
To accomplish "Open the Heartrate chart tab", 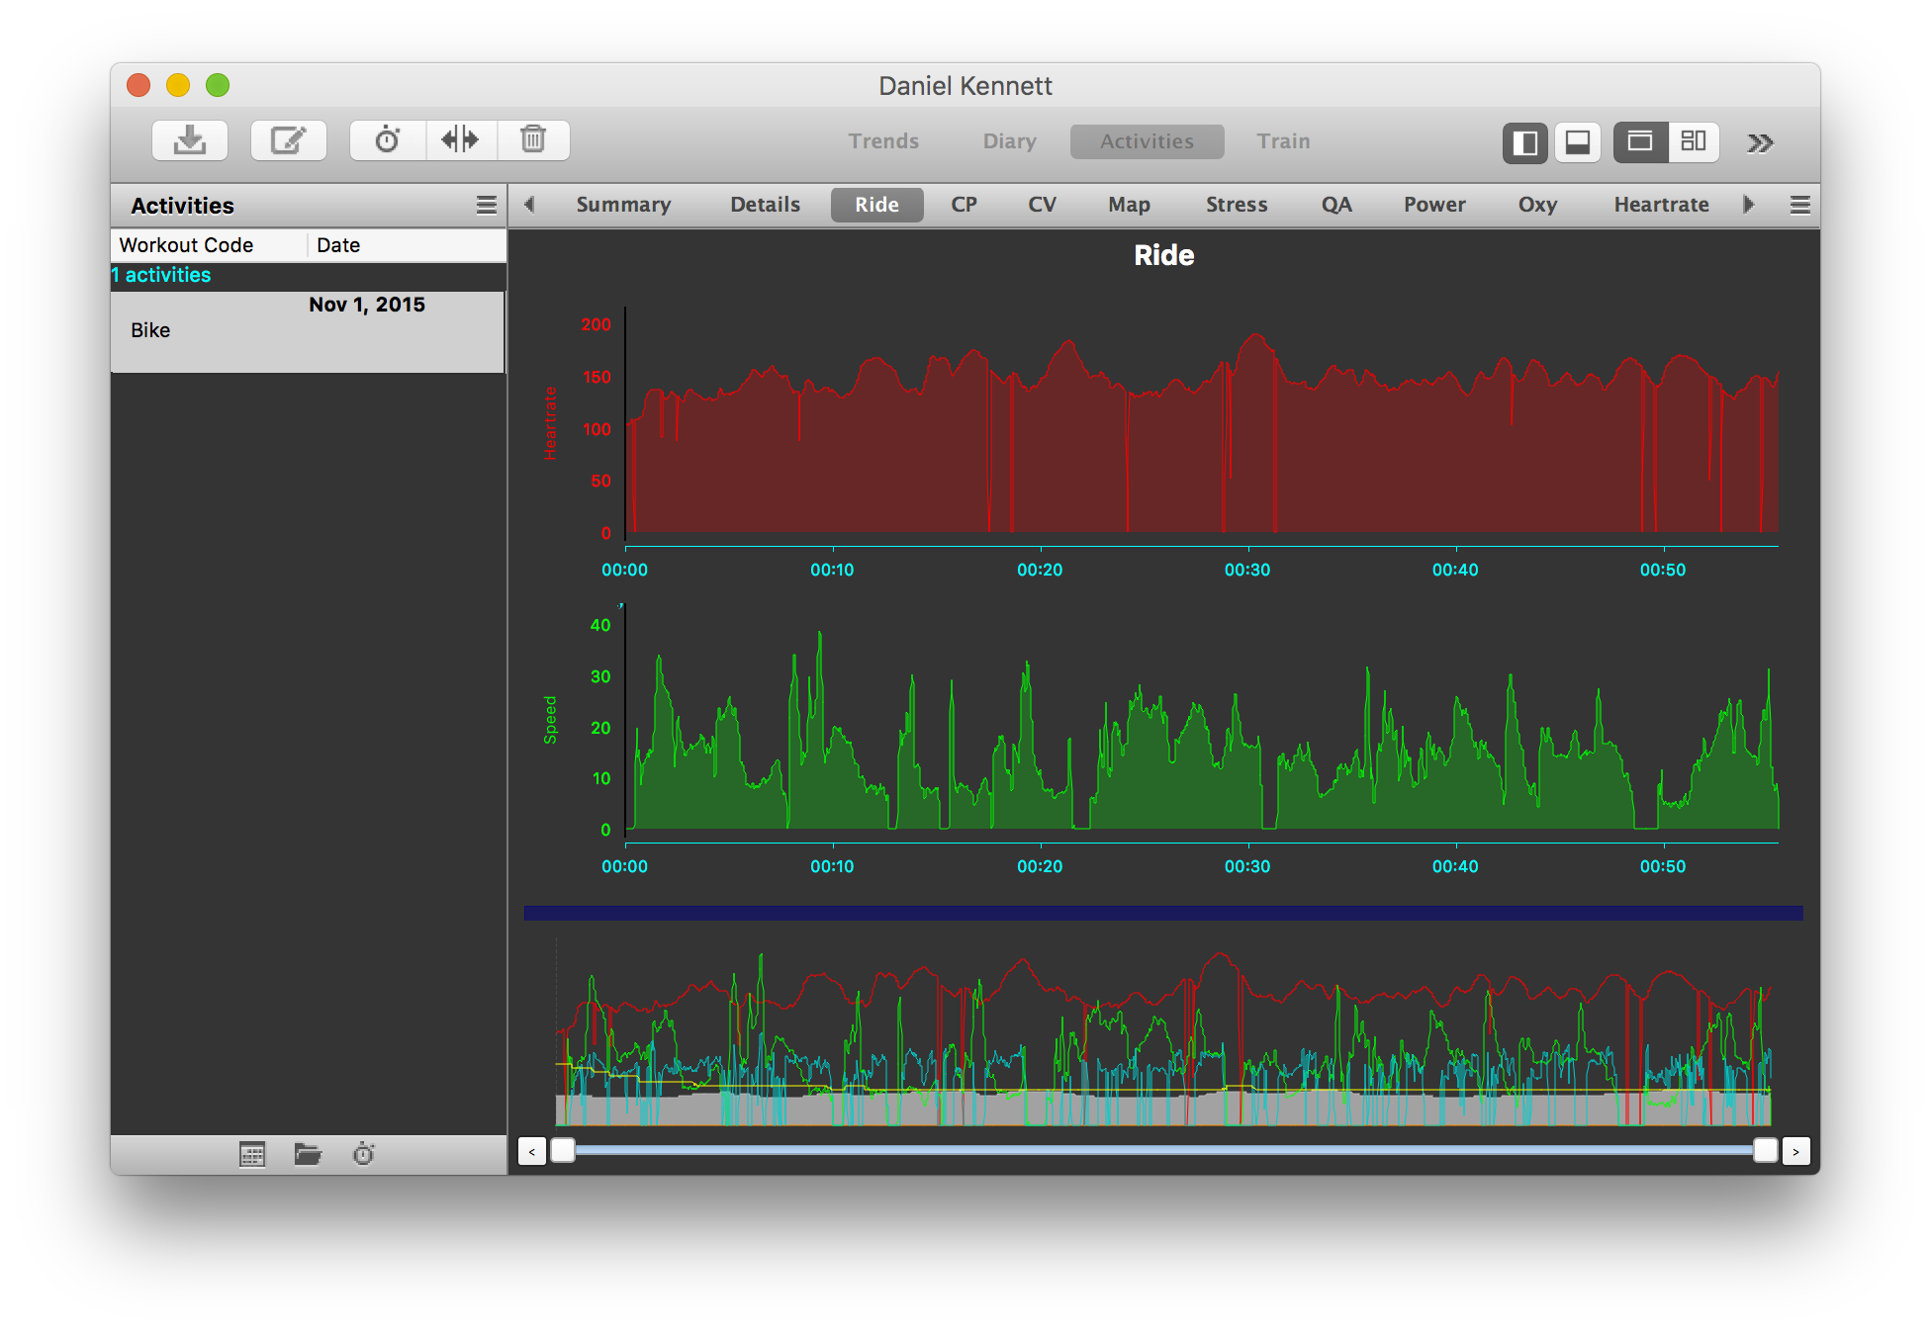I will (1661, 205).
